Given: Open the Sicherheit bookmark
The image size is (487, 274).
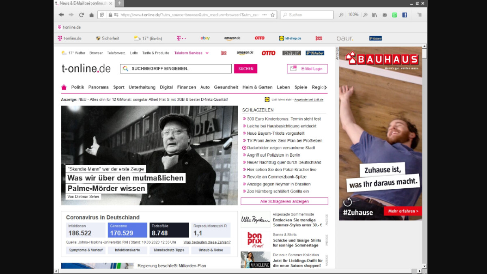Looking at the screenshot, I should click(x=108, y=38).
